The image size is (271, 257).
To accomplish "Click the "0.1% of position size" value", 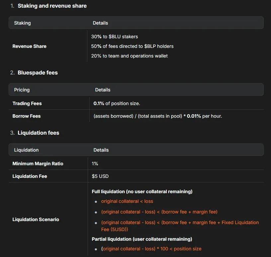I will pyautogui.click(x=117, y=103).
